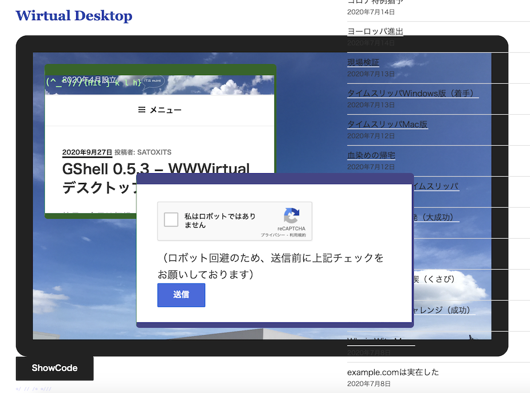Click the reCAPTCHA logo icon
Screen dimensions: 530x393
pos(291,216)
